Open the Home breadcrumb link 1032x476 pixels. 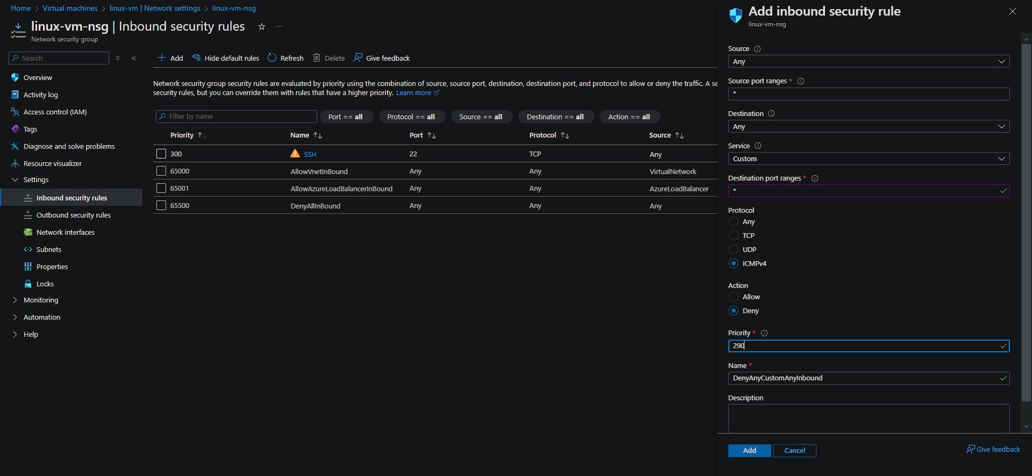click(x=21, y=8)
